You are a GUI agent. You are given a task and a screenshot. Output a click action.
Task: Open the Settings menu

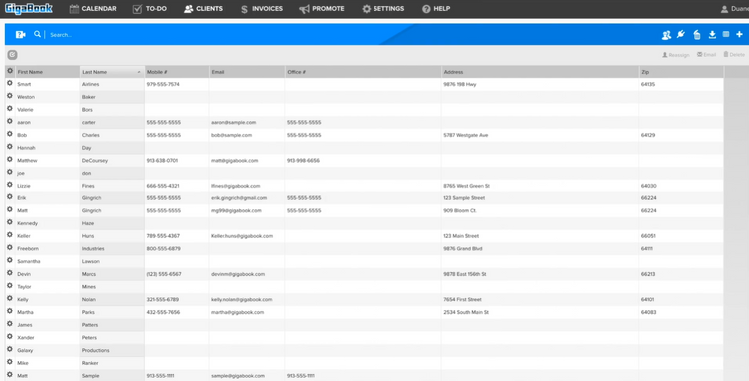[x=383, y=9]
